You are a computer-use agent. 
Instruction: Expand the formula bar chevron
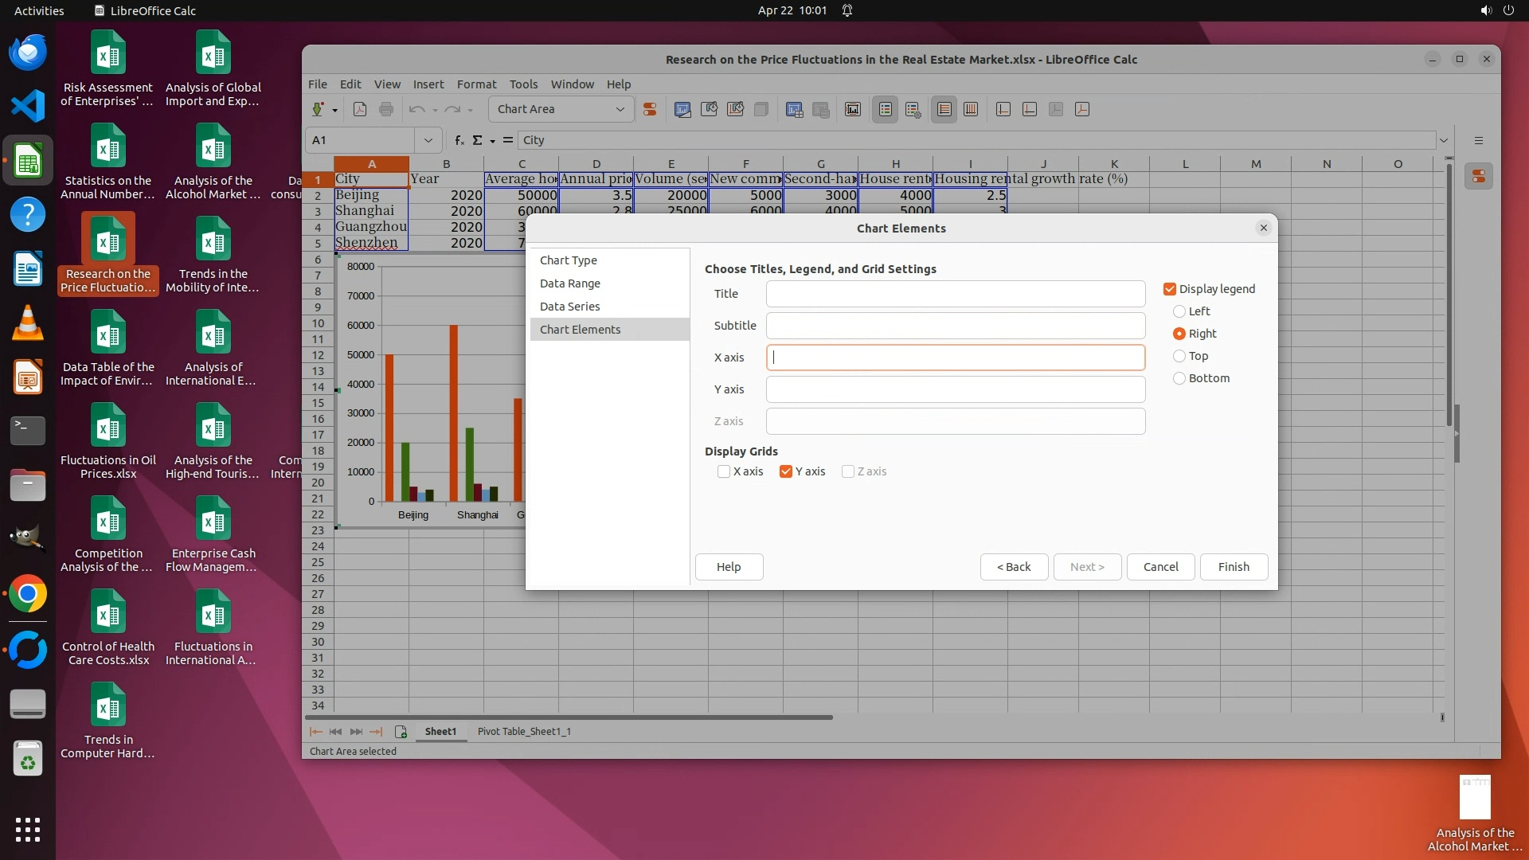(1443, 140)
